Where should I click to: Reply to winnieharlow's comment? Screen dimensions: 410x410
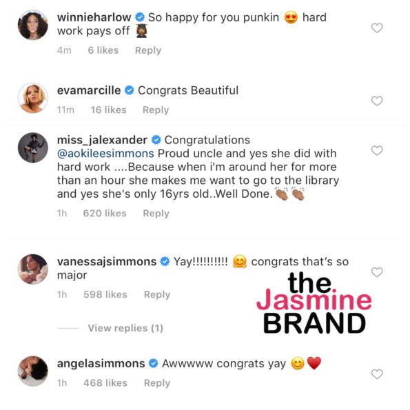tap(148, 50)
